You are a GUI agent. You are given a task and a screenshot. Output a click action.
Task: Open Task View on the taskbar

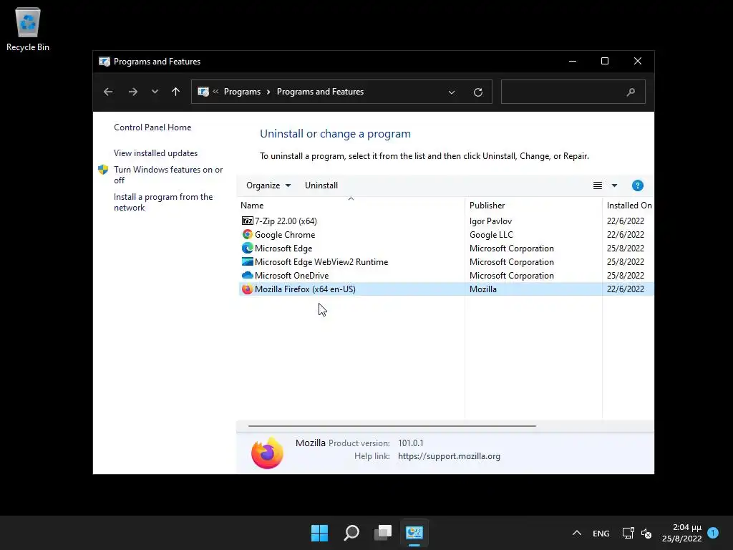(383, 533)
